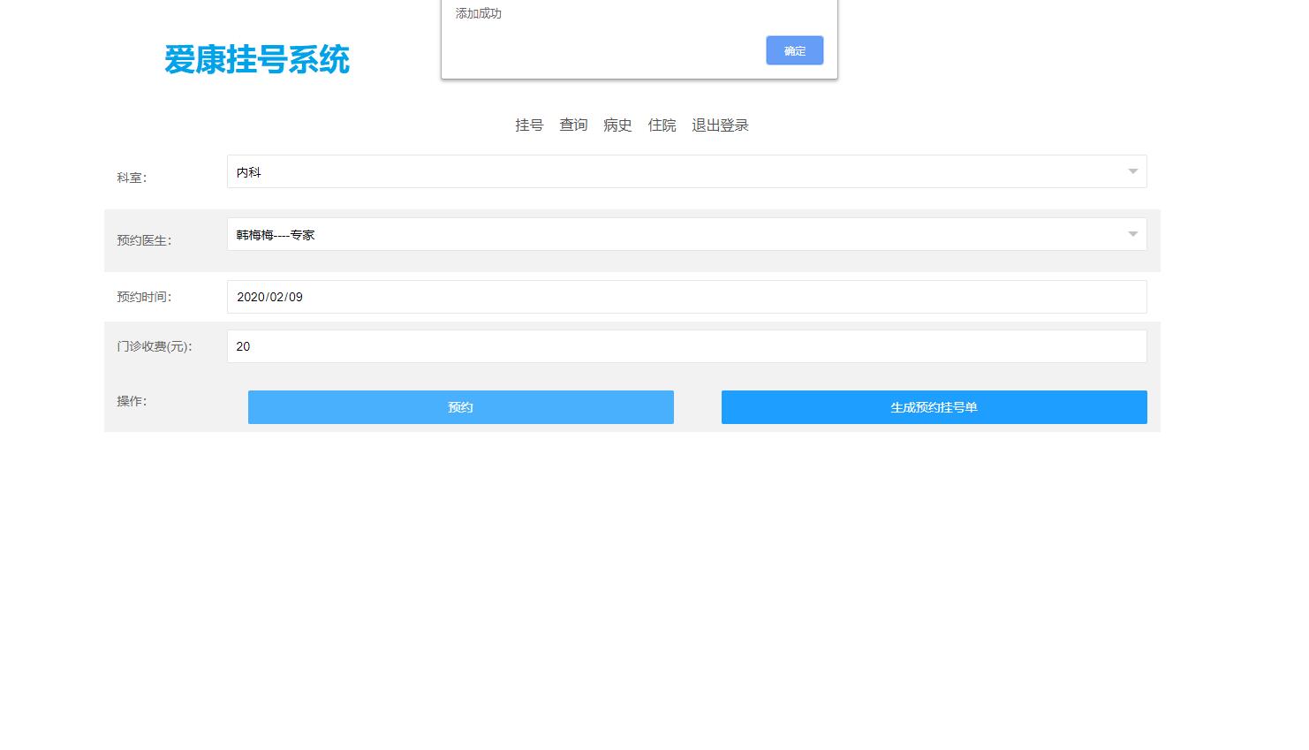Viewport: 1309px width, 750px height.
Task: Open the 住院 hospitalization page
Action: point(662,125)
